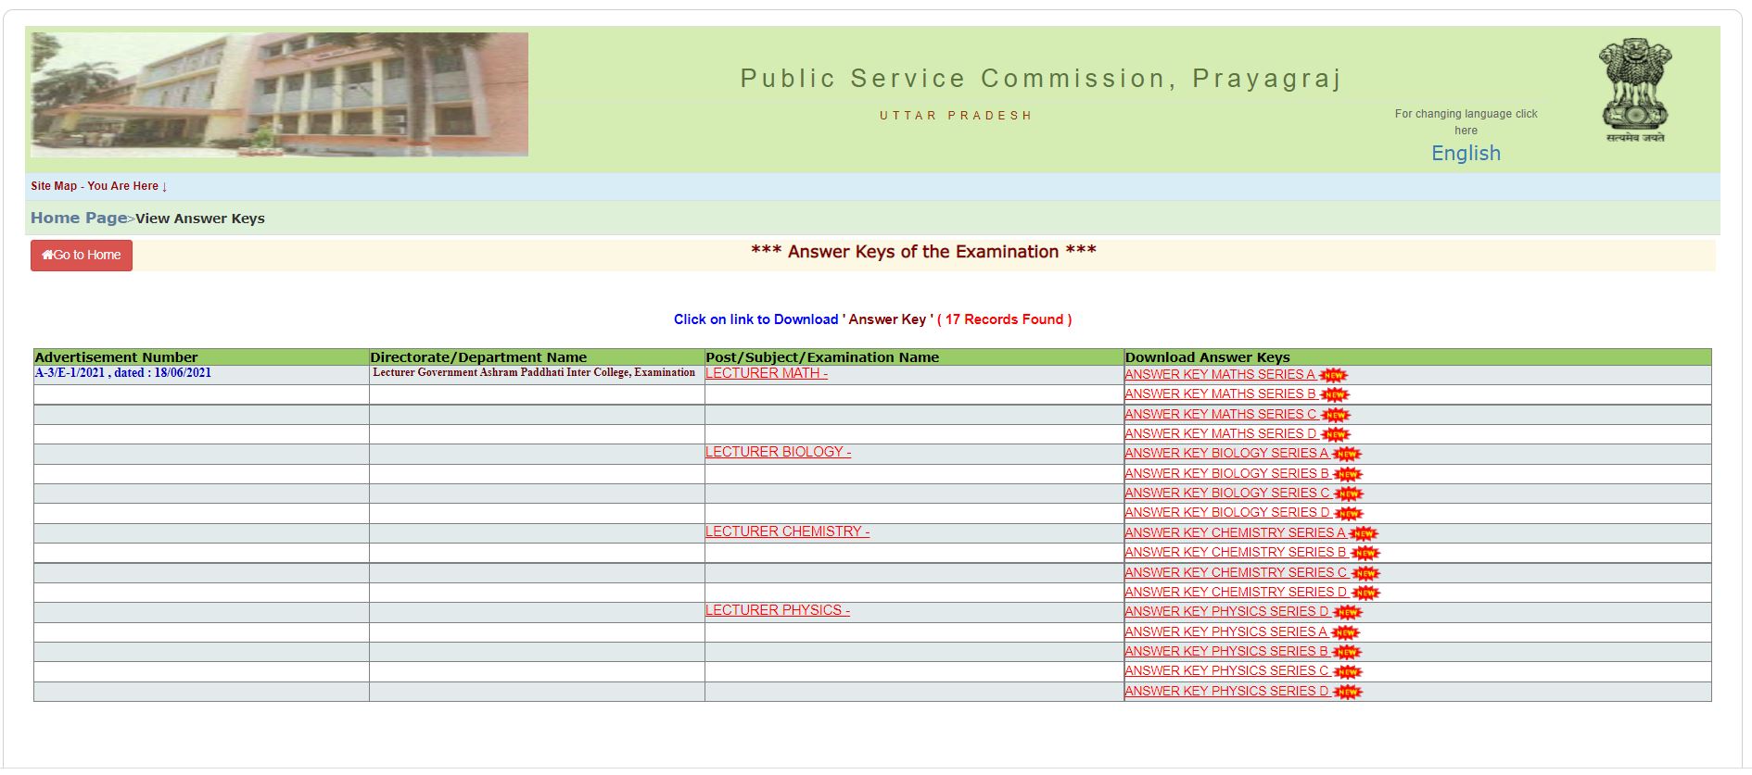Click NEW badge beside BIOLOGY SERIES D
Image resolution: width=1752 pixels, height=775 pixels.
(1349, 513)
